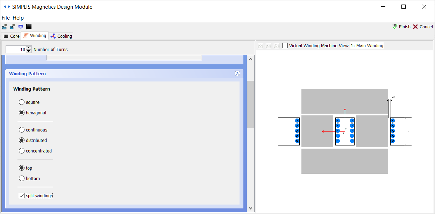This screenshot has width=435, height=214.
Task: Click the table grid toolbar icon
Action: click(x=29, y=27)
